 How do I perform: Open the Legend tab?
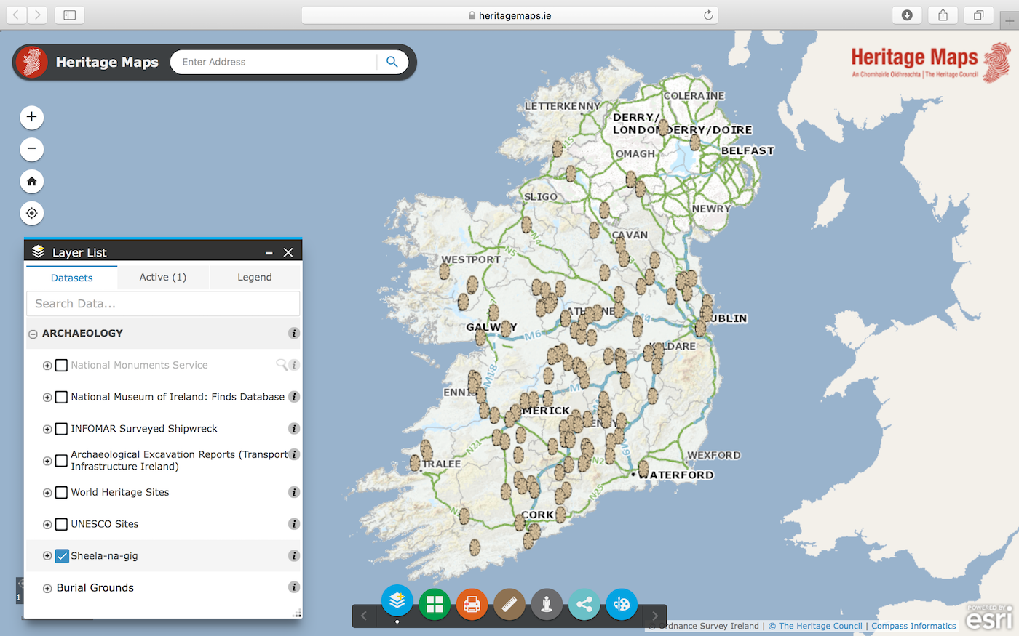(254, 277)
